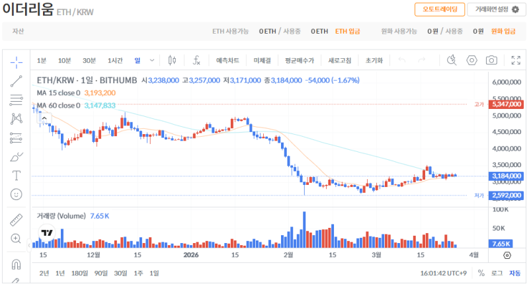Select the crosshair cursor tool

[x=16, y=62]
